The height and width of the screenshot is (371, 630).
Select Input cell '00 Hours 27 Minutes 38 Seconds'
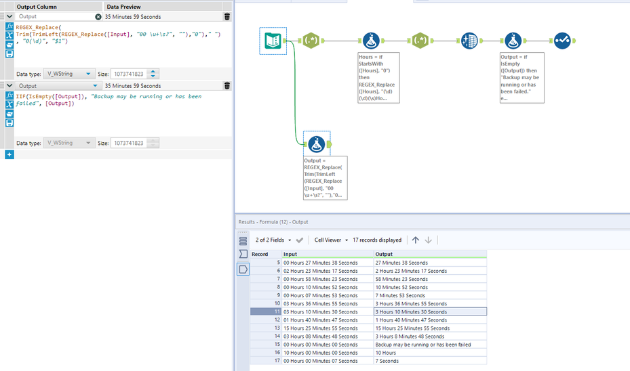pos(328,263)
